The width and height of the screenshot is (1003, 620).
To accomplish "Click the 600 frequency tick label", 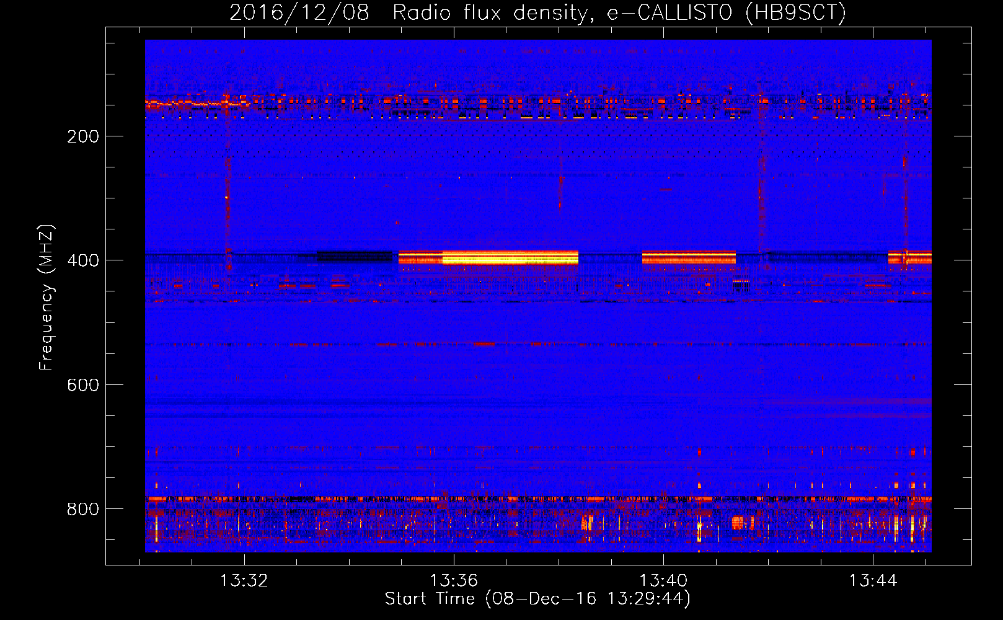I will point(83,385).
